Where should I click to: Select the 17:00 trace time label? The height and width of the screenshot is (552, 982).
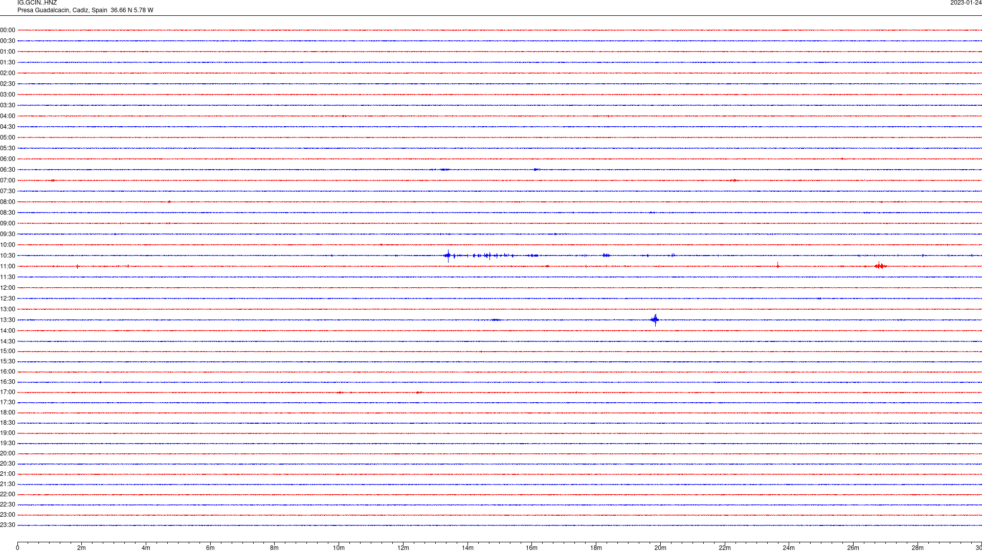point(8,392)
